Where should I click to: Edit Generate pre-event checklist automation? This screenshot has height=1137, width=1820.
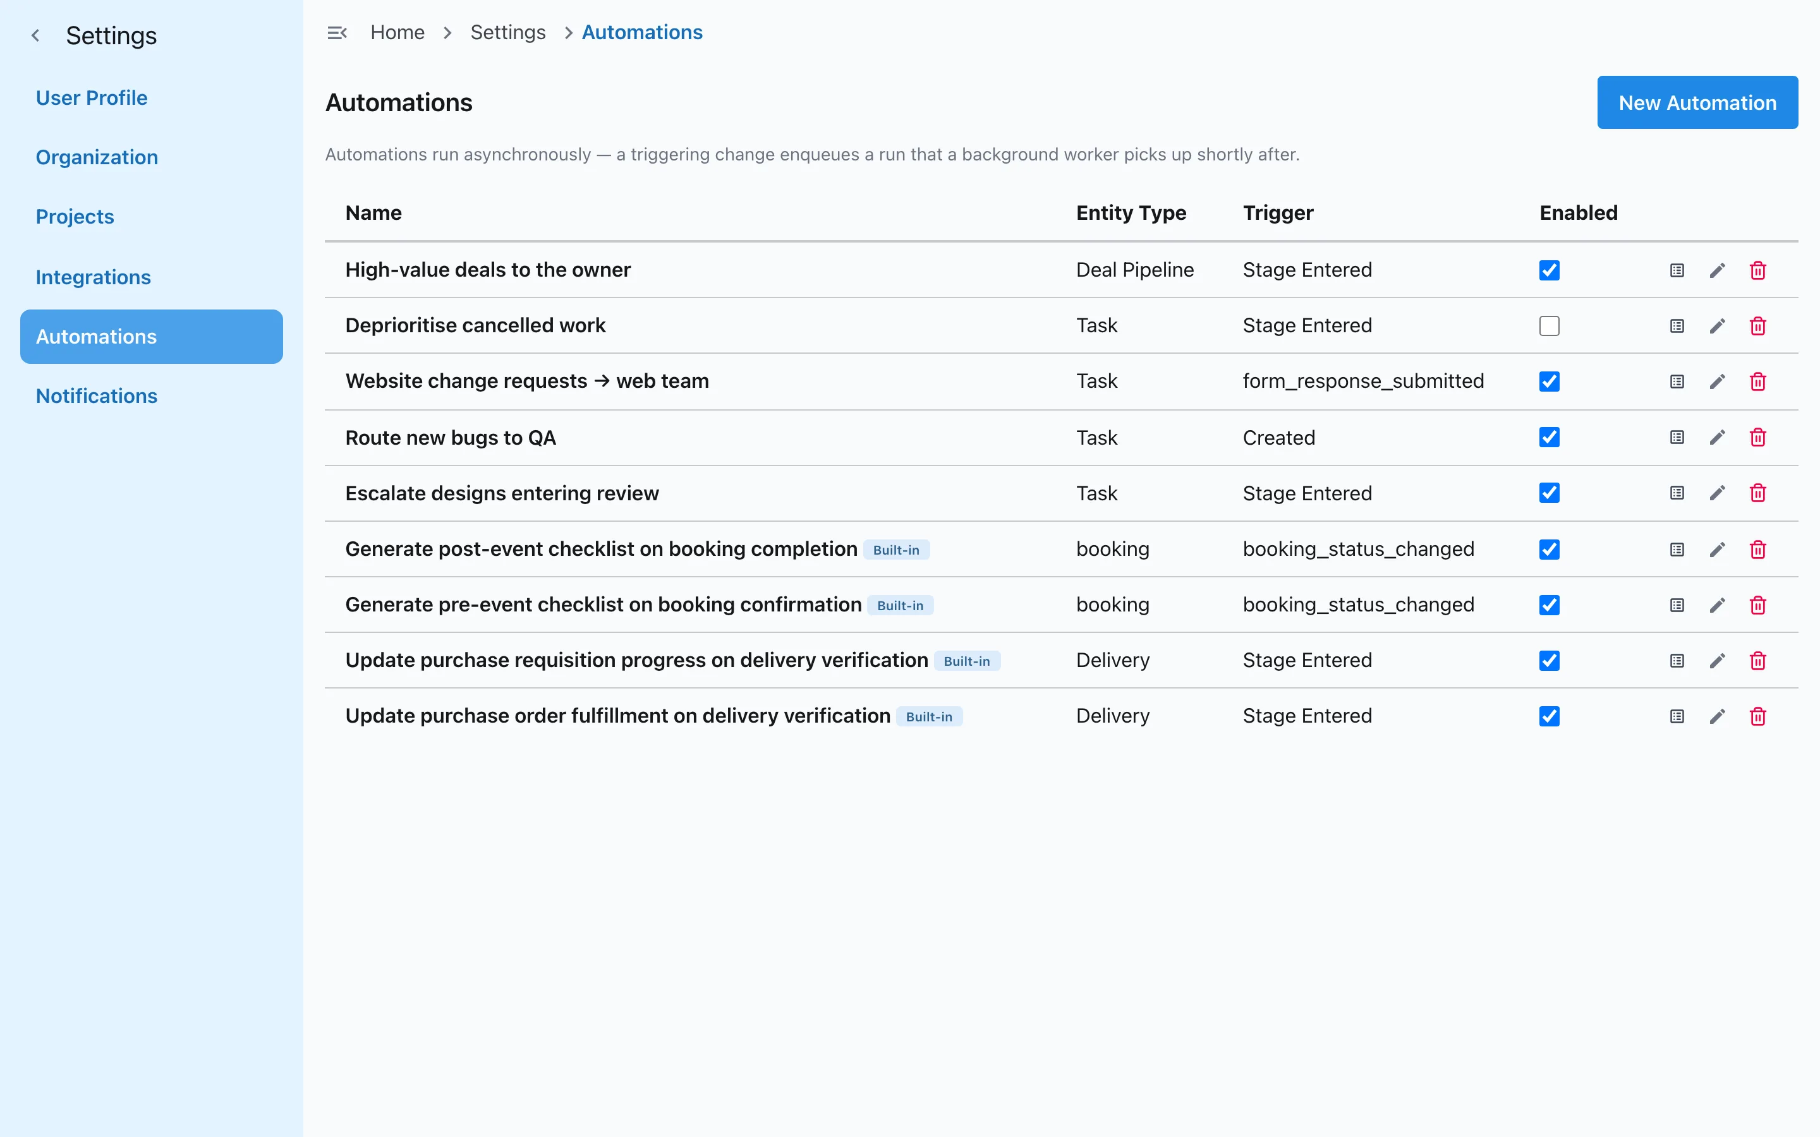1717,605
